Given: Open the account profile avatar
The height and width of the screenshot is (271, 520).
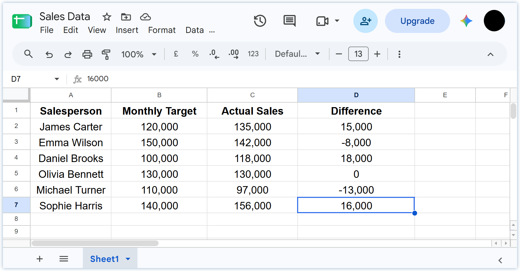Looking at the screenshot, I should (494, 21).
